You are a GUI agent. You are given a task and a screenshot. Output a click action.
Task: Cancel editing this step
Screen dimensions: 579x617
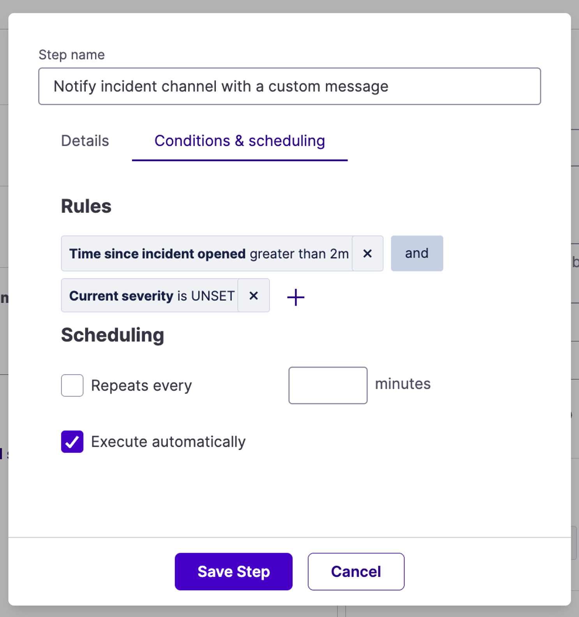click(x=356, y=571)
